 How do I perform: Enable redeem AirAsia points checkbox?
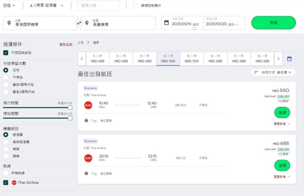click(x=135, y=6)
